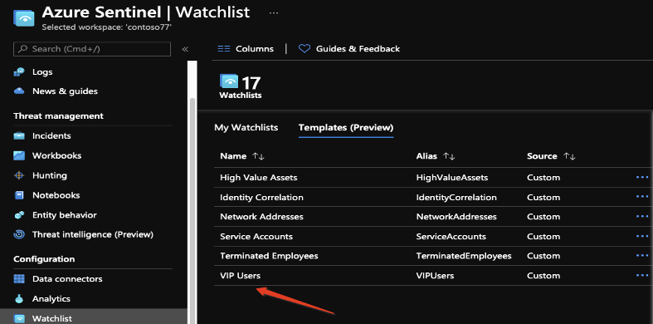Click the Columns button
The width and height of the screenshot is (653, 324).
point(246,49)
